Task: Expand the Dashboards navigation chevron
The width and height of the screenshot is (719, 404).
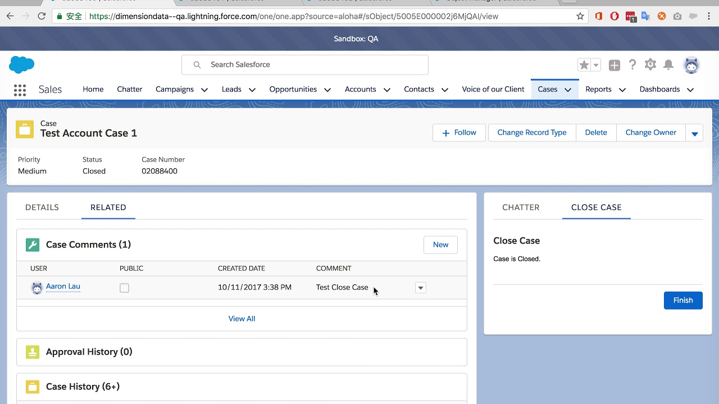Action: click(x=690, y=90)
